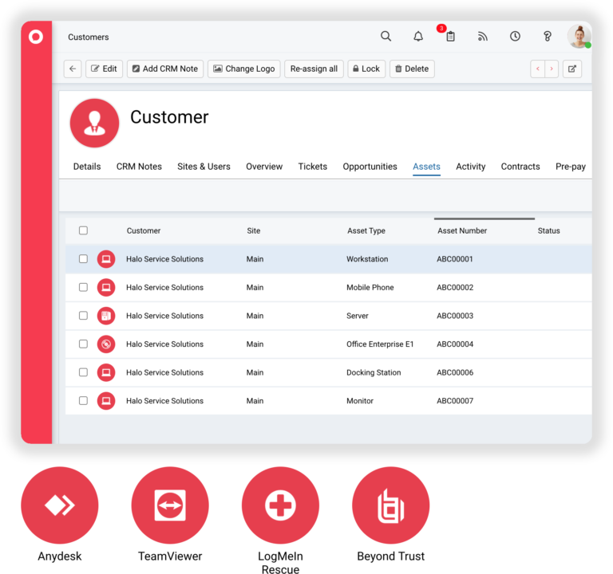This screenshot has width=613, height=574.
Task: Sort by the Site column header
Action: (253, 230)
